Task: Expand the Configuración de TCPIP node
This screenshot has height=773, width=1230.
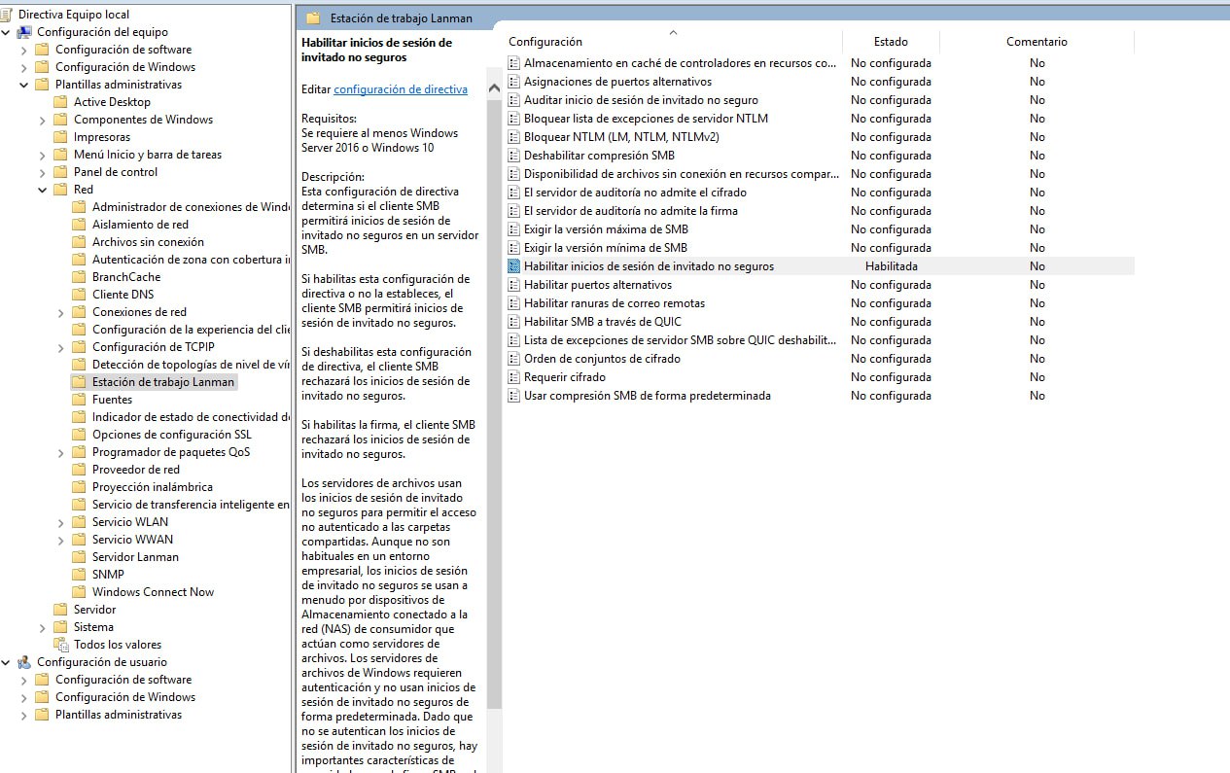Action: coord(61,347)
